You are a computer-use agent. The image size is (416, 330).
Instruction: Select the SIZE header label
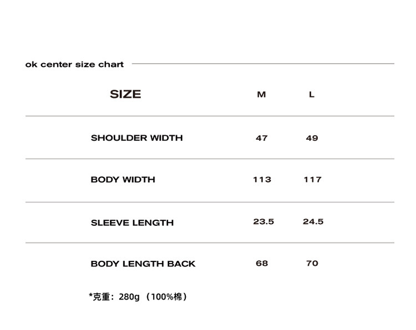coord(125,94)
